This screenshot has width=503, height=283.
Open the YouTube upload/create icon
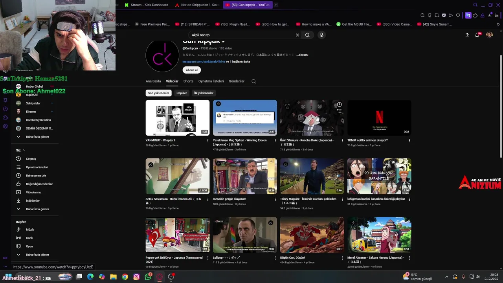[x=467, y=35]
